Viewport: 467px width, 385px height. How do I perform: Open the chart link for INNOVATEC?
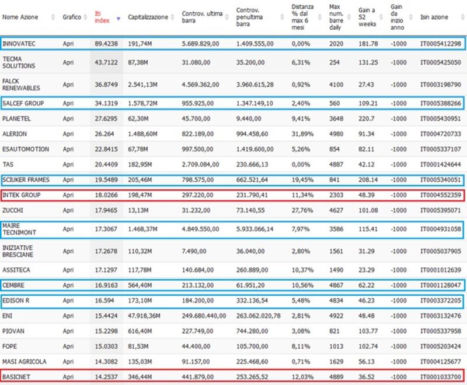[68, 44]
